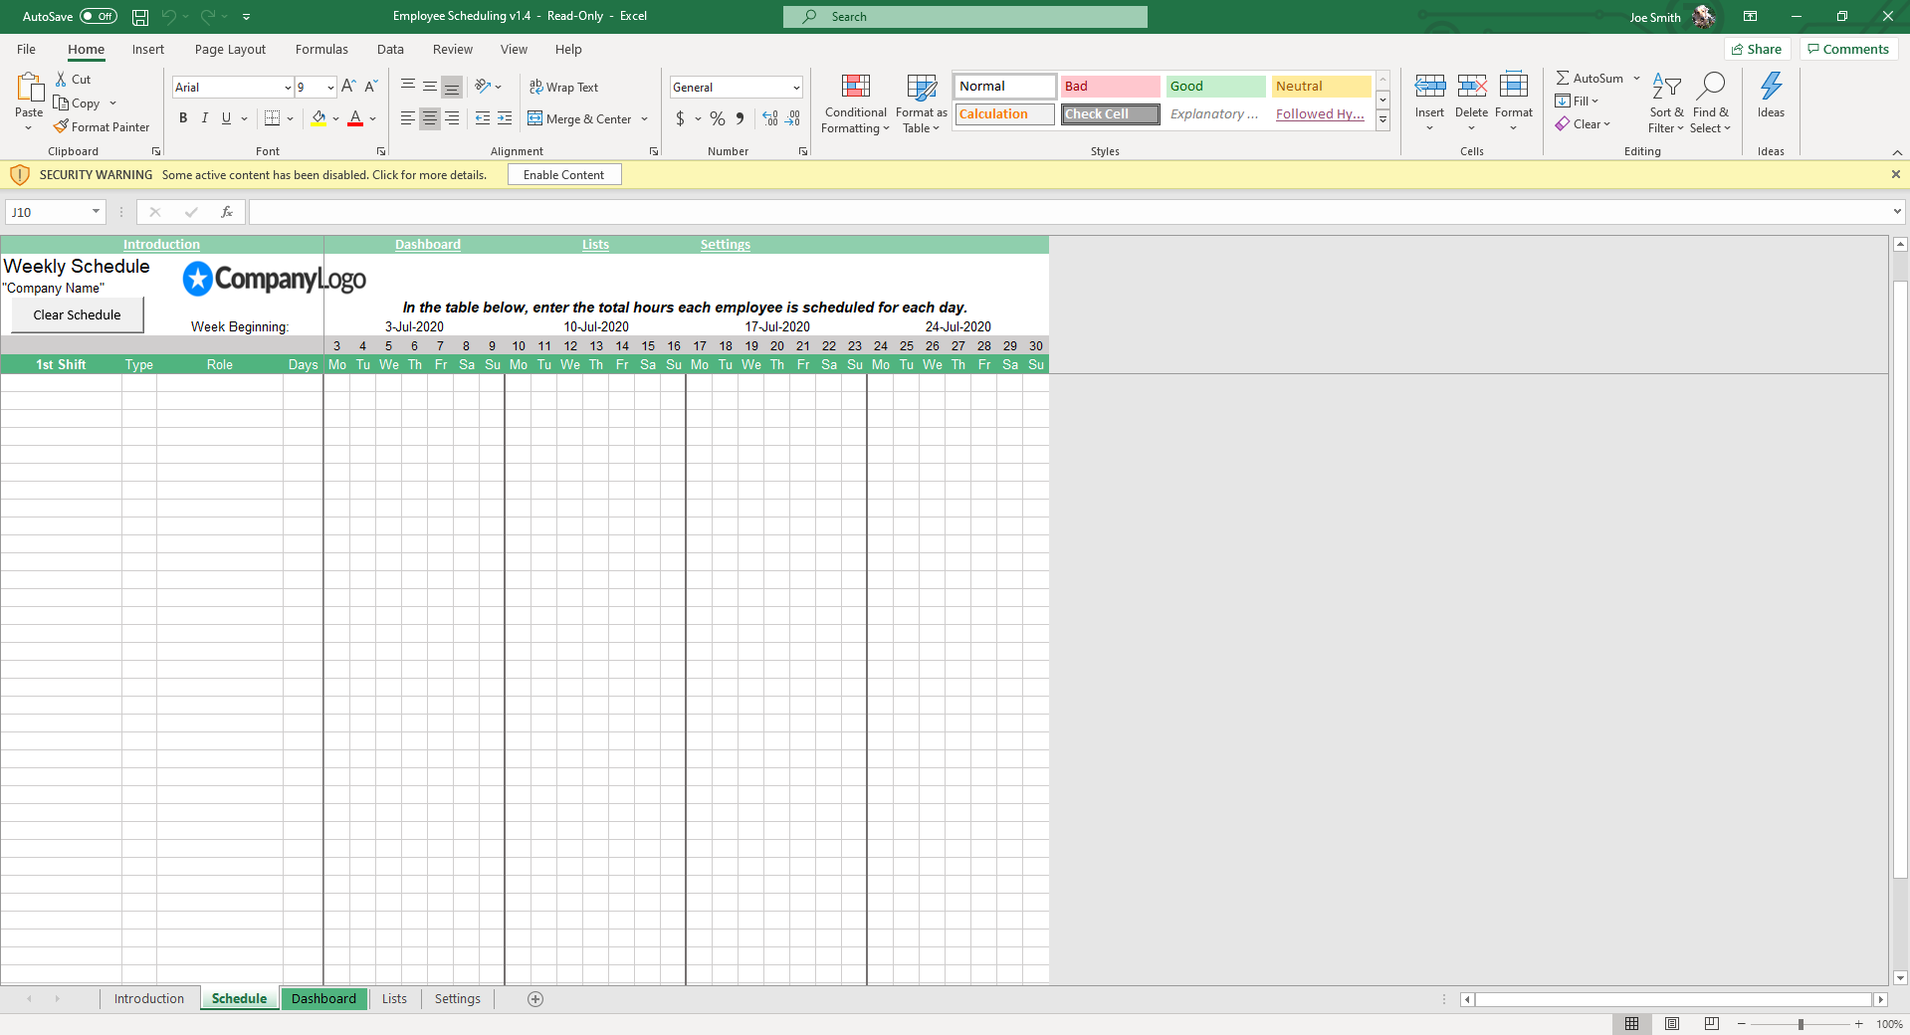Open Conditional Formatting
This screenshot has height=1035, width=1910.
[856, 103]
